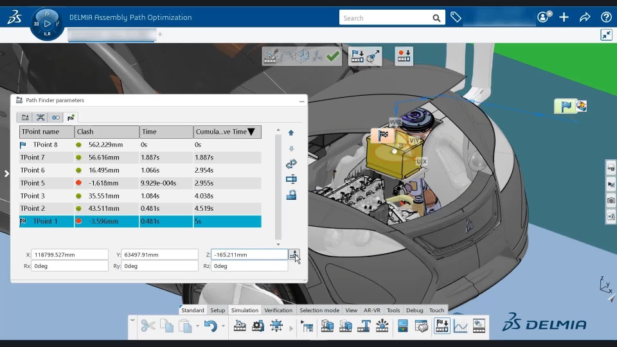
Task: Open the AR-VR tab
Action: tap(372, 310)
